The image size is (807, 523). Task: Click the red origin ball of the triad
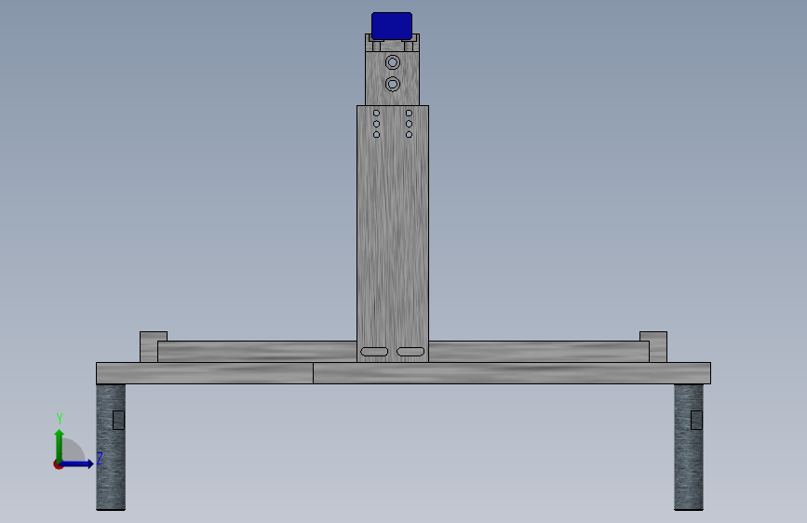(58, 464)
